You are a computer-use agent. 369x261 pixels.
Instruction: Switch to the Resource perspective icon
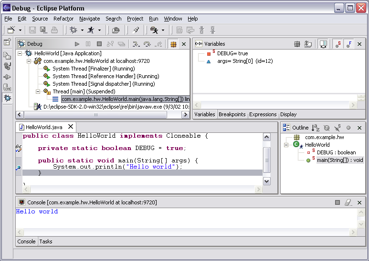pos(7,55)
